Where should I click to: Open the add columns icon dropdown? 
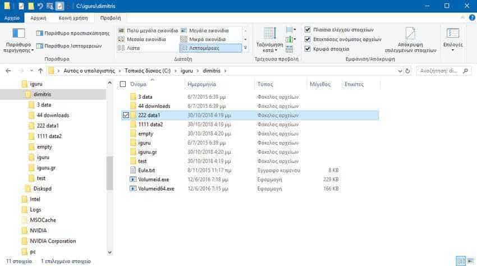coord(291,39)
